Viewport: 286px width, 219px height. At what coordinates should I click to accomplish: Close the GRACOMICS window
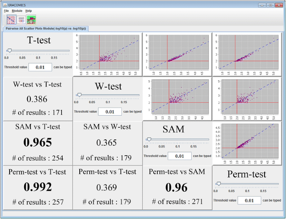[279, 5]
